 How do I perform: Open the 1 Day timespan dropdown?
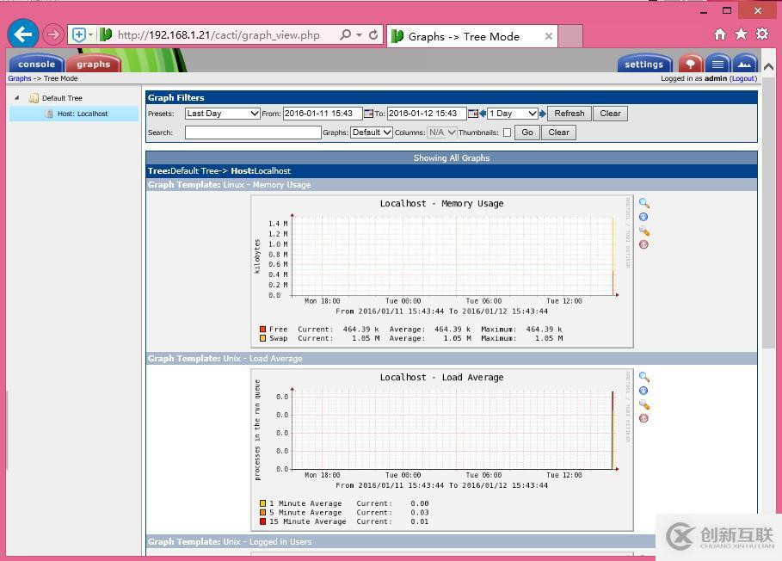click(512, 114)
